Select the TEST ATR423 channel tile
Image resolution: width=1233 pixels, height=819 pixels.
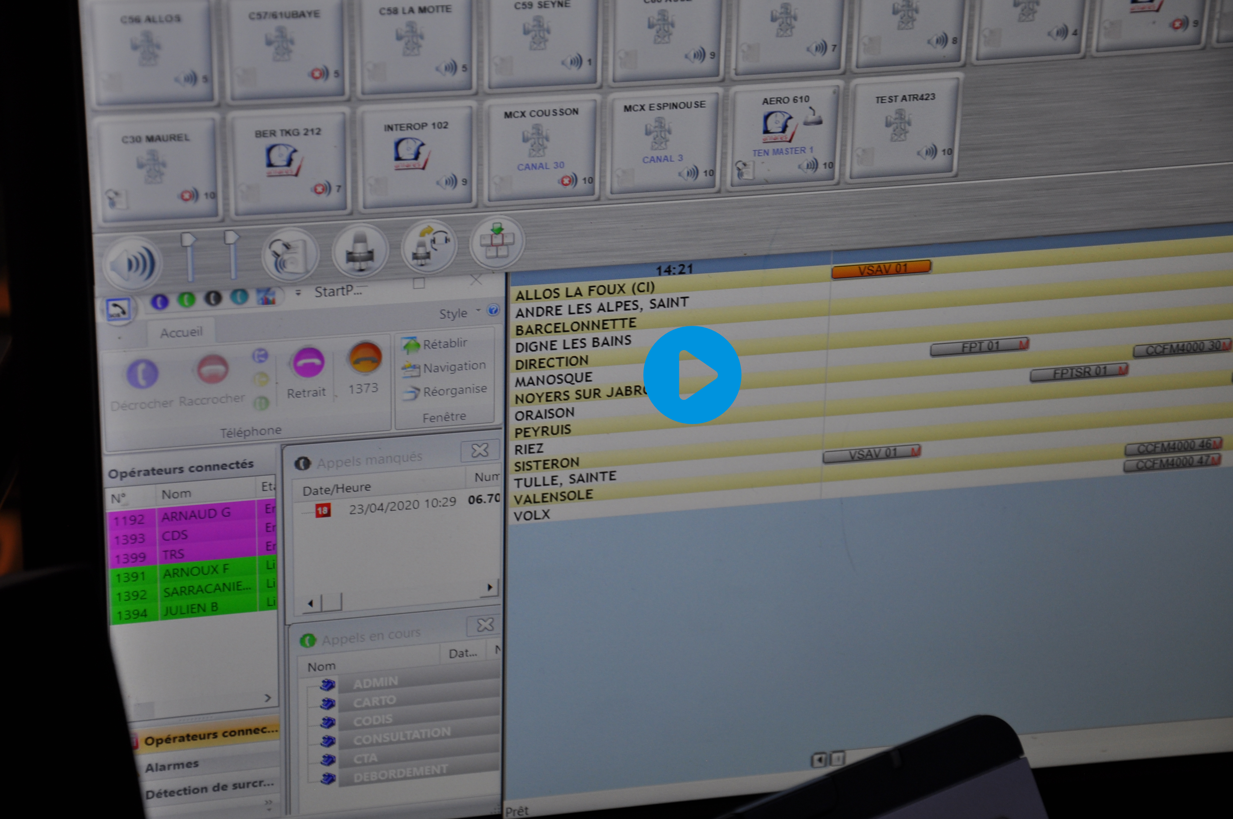(x=905, y=128)
